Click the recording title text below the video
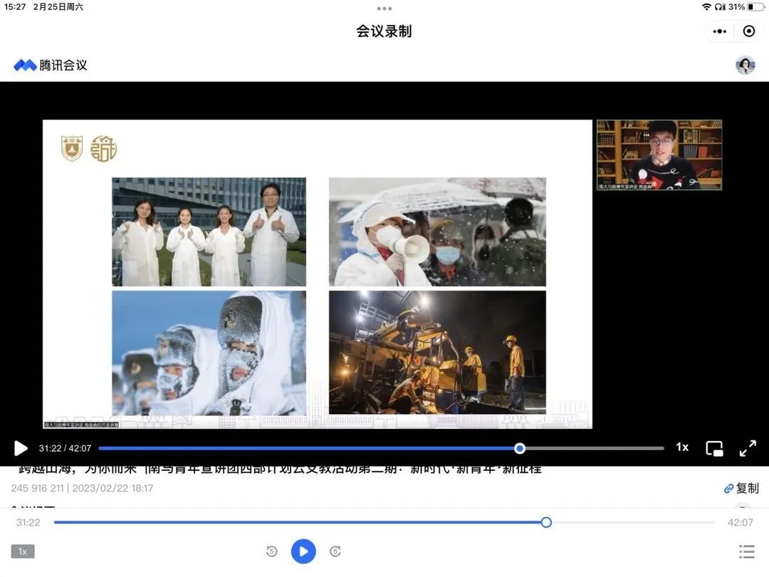This screenshot has height=577, width=769. click(x=276, y=469)
